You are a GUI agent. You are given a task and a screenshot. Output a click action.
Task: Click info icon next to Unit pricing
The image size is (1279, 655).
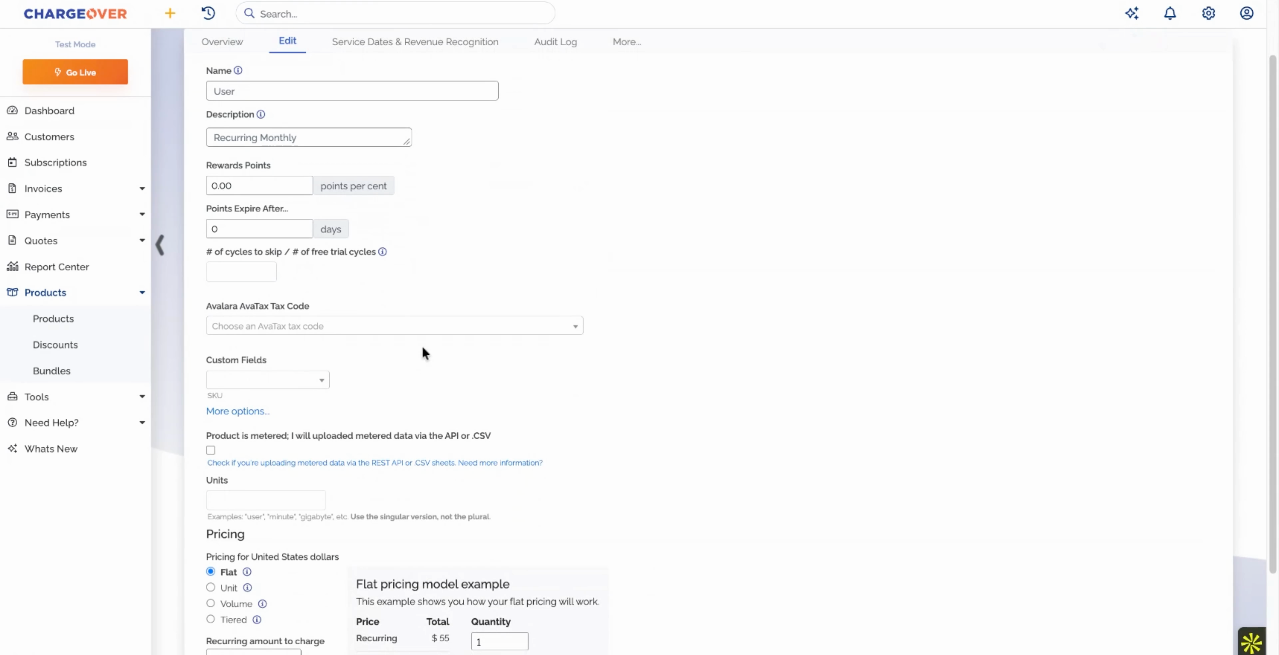[x=247, y=587]
